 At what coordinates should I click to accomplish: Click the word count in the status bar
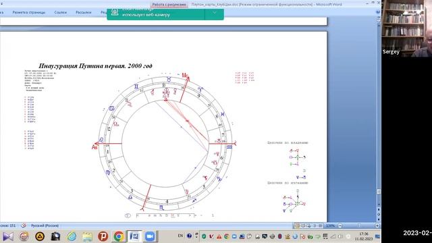pos(7,225)
